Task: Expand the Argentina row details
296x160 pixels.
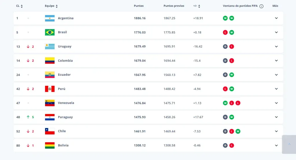Action: click(x=276, y=18)
